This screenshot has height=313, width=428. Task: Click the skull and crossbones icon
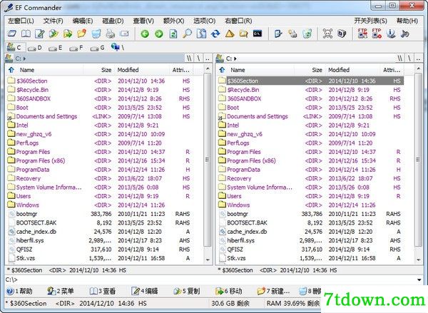click(327, 34)
